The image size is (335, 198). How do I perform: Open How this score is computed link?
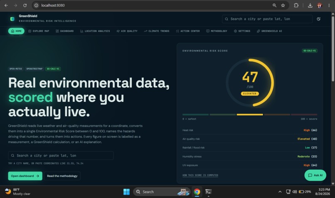coord(200,175)
